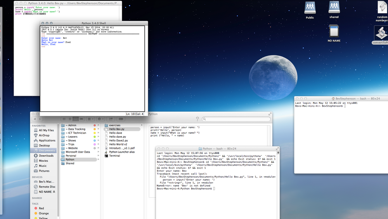Open Movies from Finder sidebar
Screen dimensions: 388x219
coord(44,161)
